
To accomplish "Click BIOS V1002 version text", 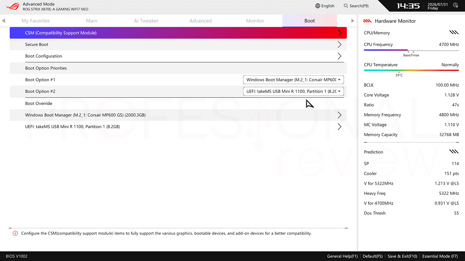I will 17,256.
